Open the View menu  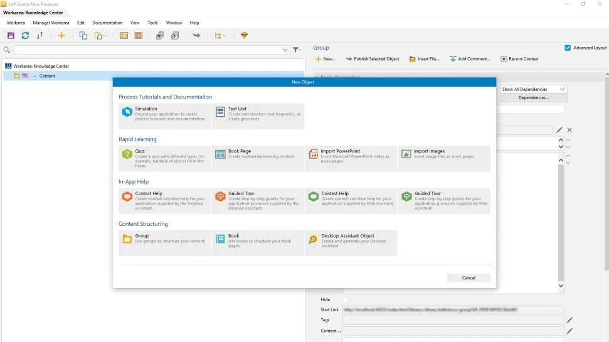click(135, 23)
